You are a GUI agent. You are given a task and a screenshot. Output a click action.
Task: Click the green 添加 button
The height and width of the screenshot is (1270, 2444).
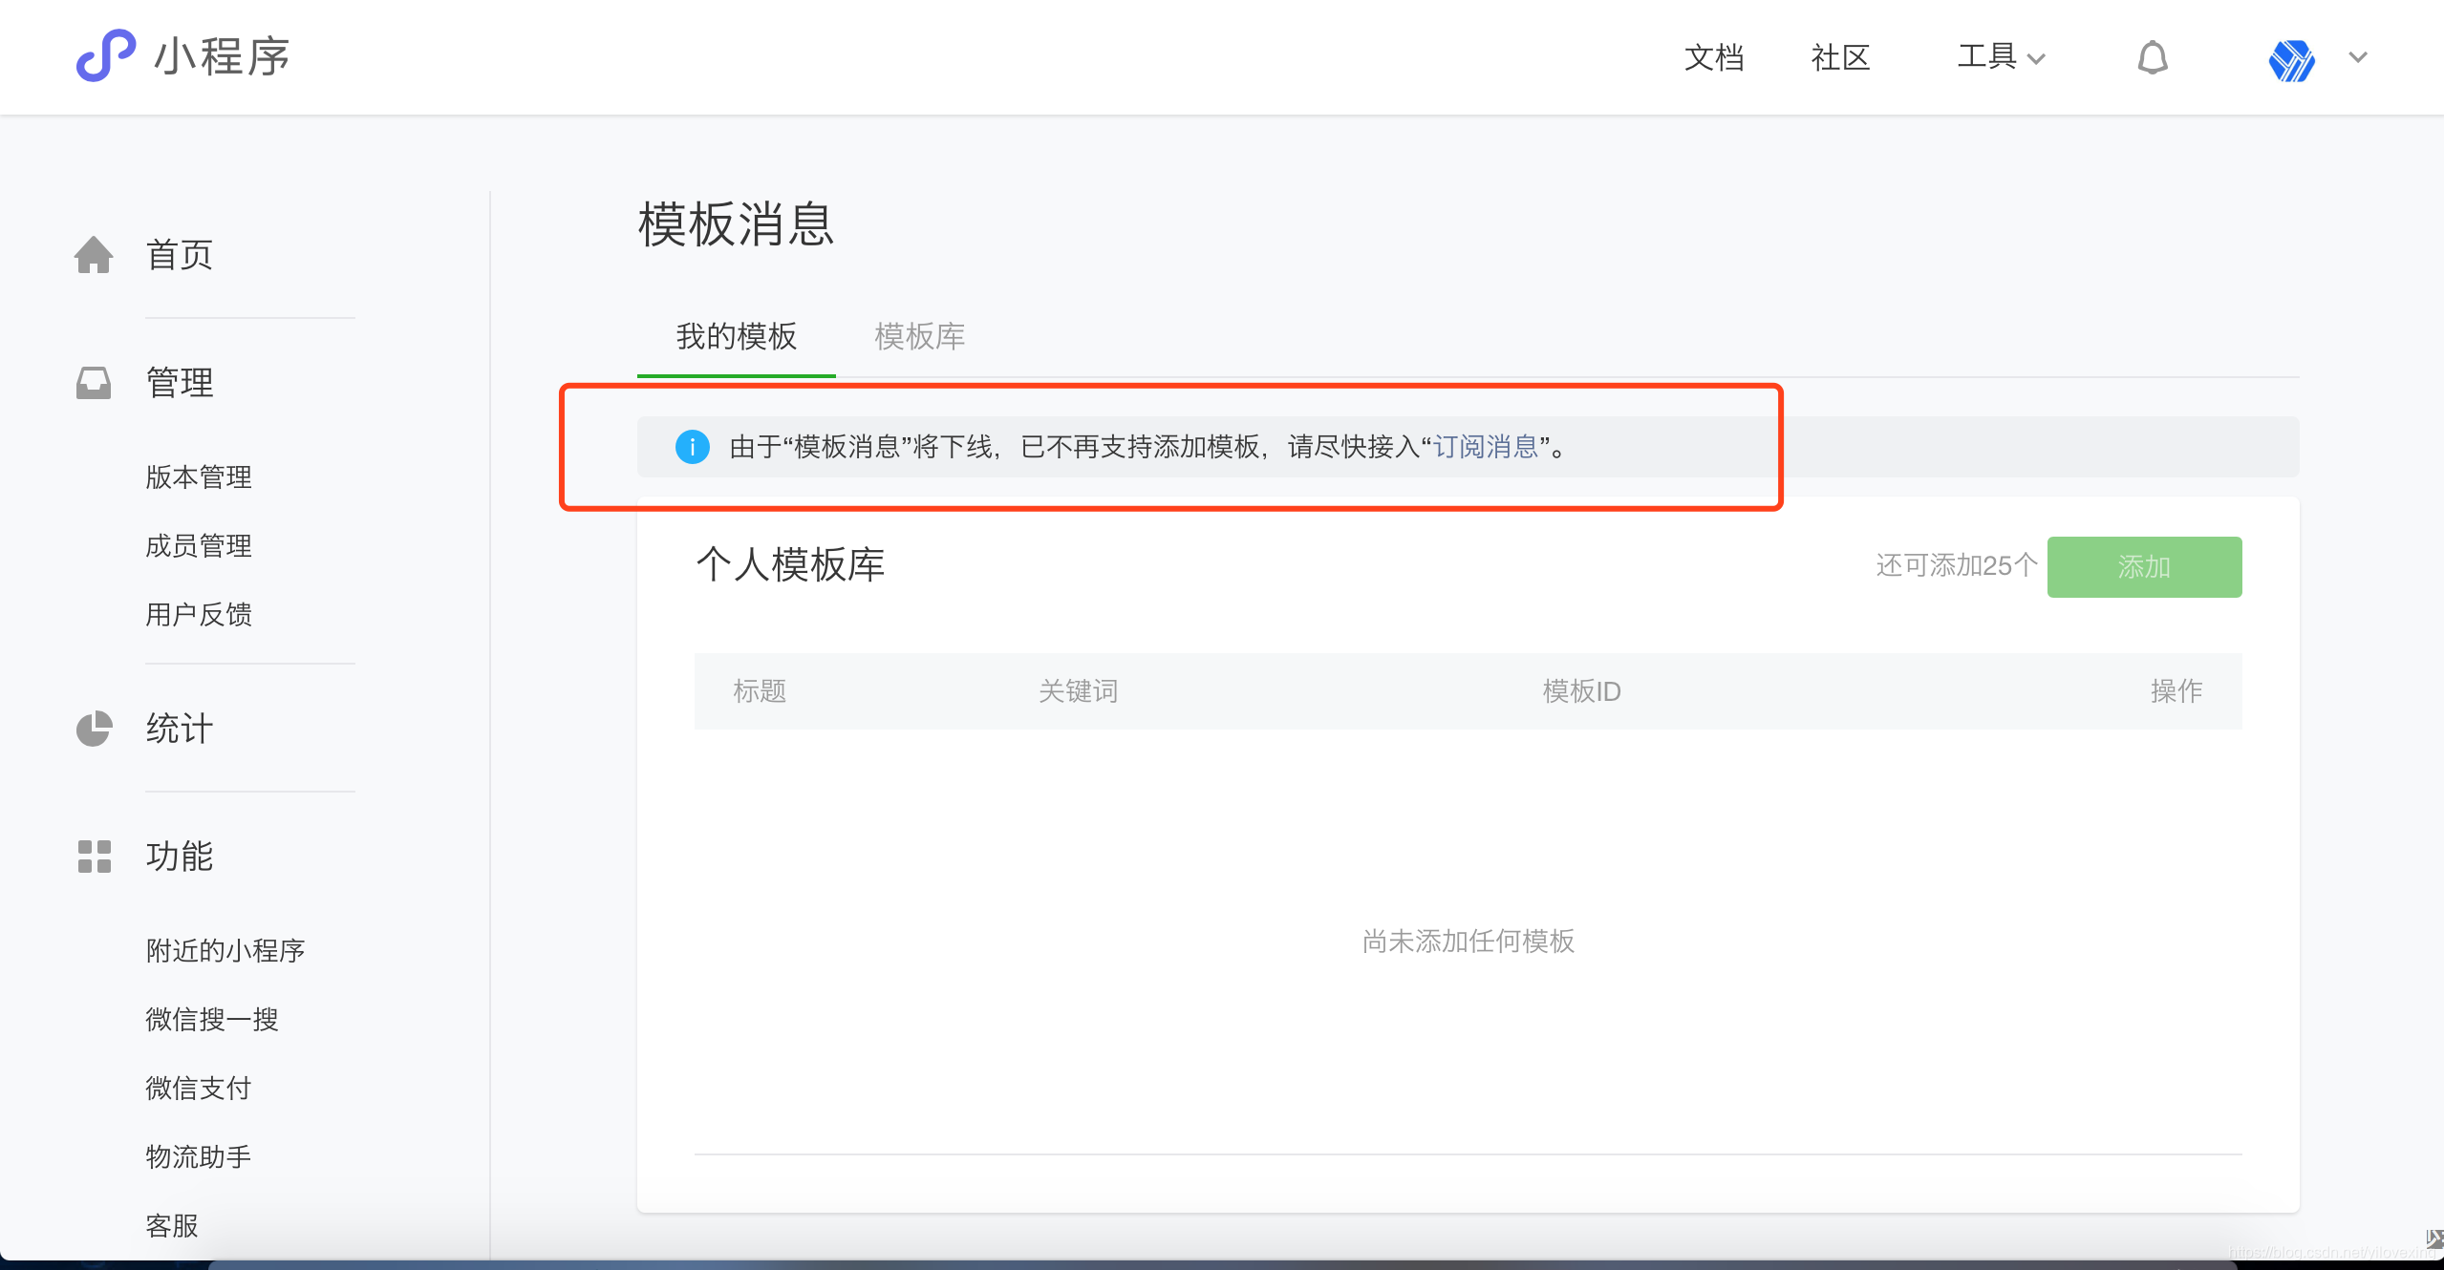pyautogui.click(x=2144, y=567)
